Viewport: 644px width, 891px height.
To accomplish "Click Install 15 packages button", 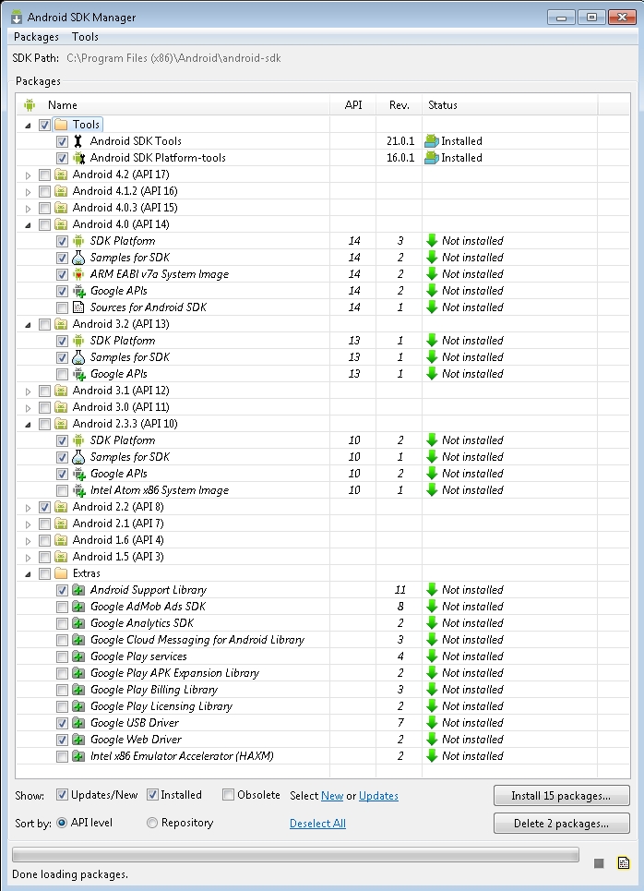I will [x=562, y=796].
